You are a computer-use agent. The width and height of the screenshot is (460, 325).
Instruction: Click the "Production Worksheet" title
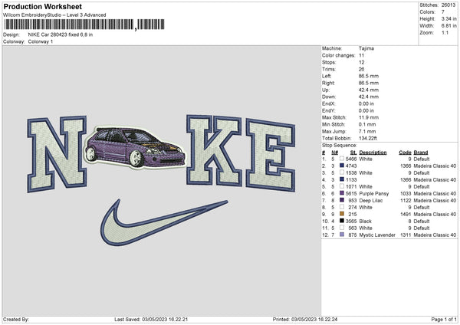pos(42,6)
